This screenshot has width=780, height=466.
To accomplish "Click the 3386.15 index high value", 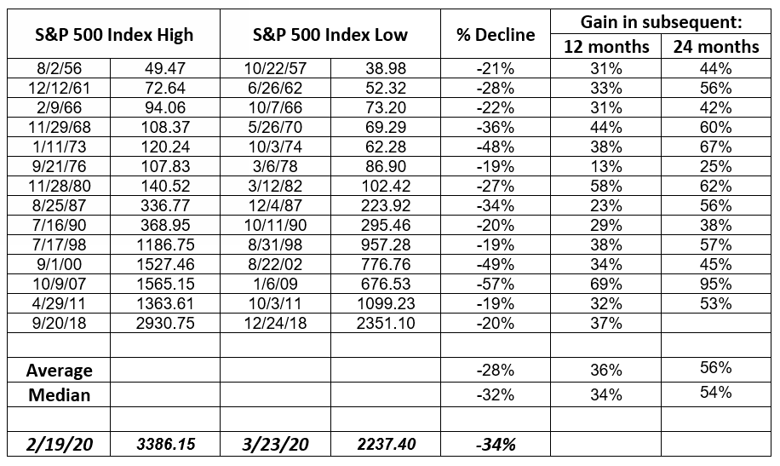I will (x=166, y=444).
